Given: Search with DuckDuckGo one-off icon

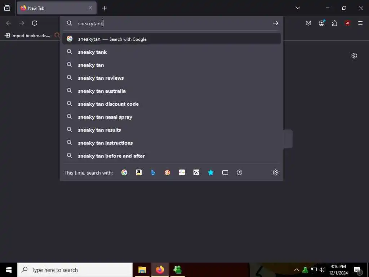Looking at the screenshot, I should tap(167, 172).
